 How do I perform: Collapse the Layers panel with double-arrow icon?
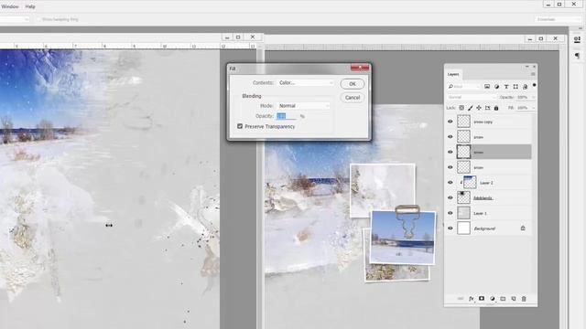(x=527, y=67)
